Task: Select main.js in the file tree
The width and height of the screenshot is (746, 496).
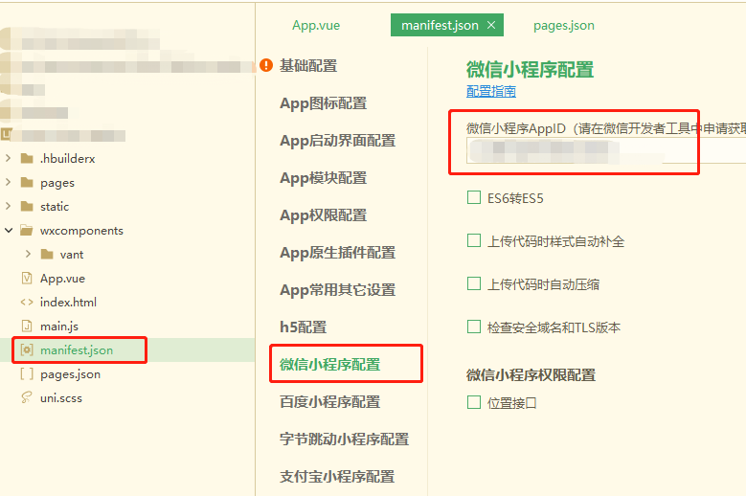Action: [59, 327]
